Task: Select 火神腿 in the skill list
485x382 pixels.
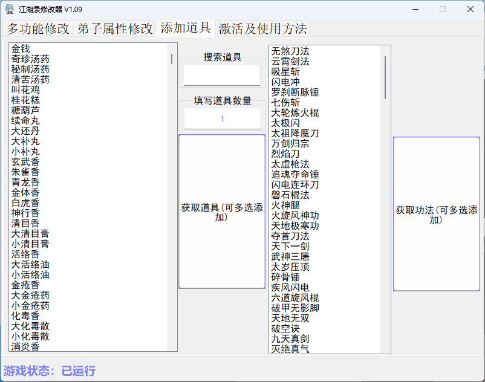Action: [x=285, y=205]
